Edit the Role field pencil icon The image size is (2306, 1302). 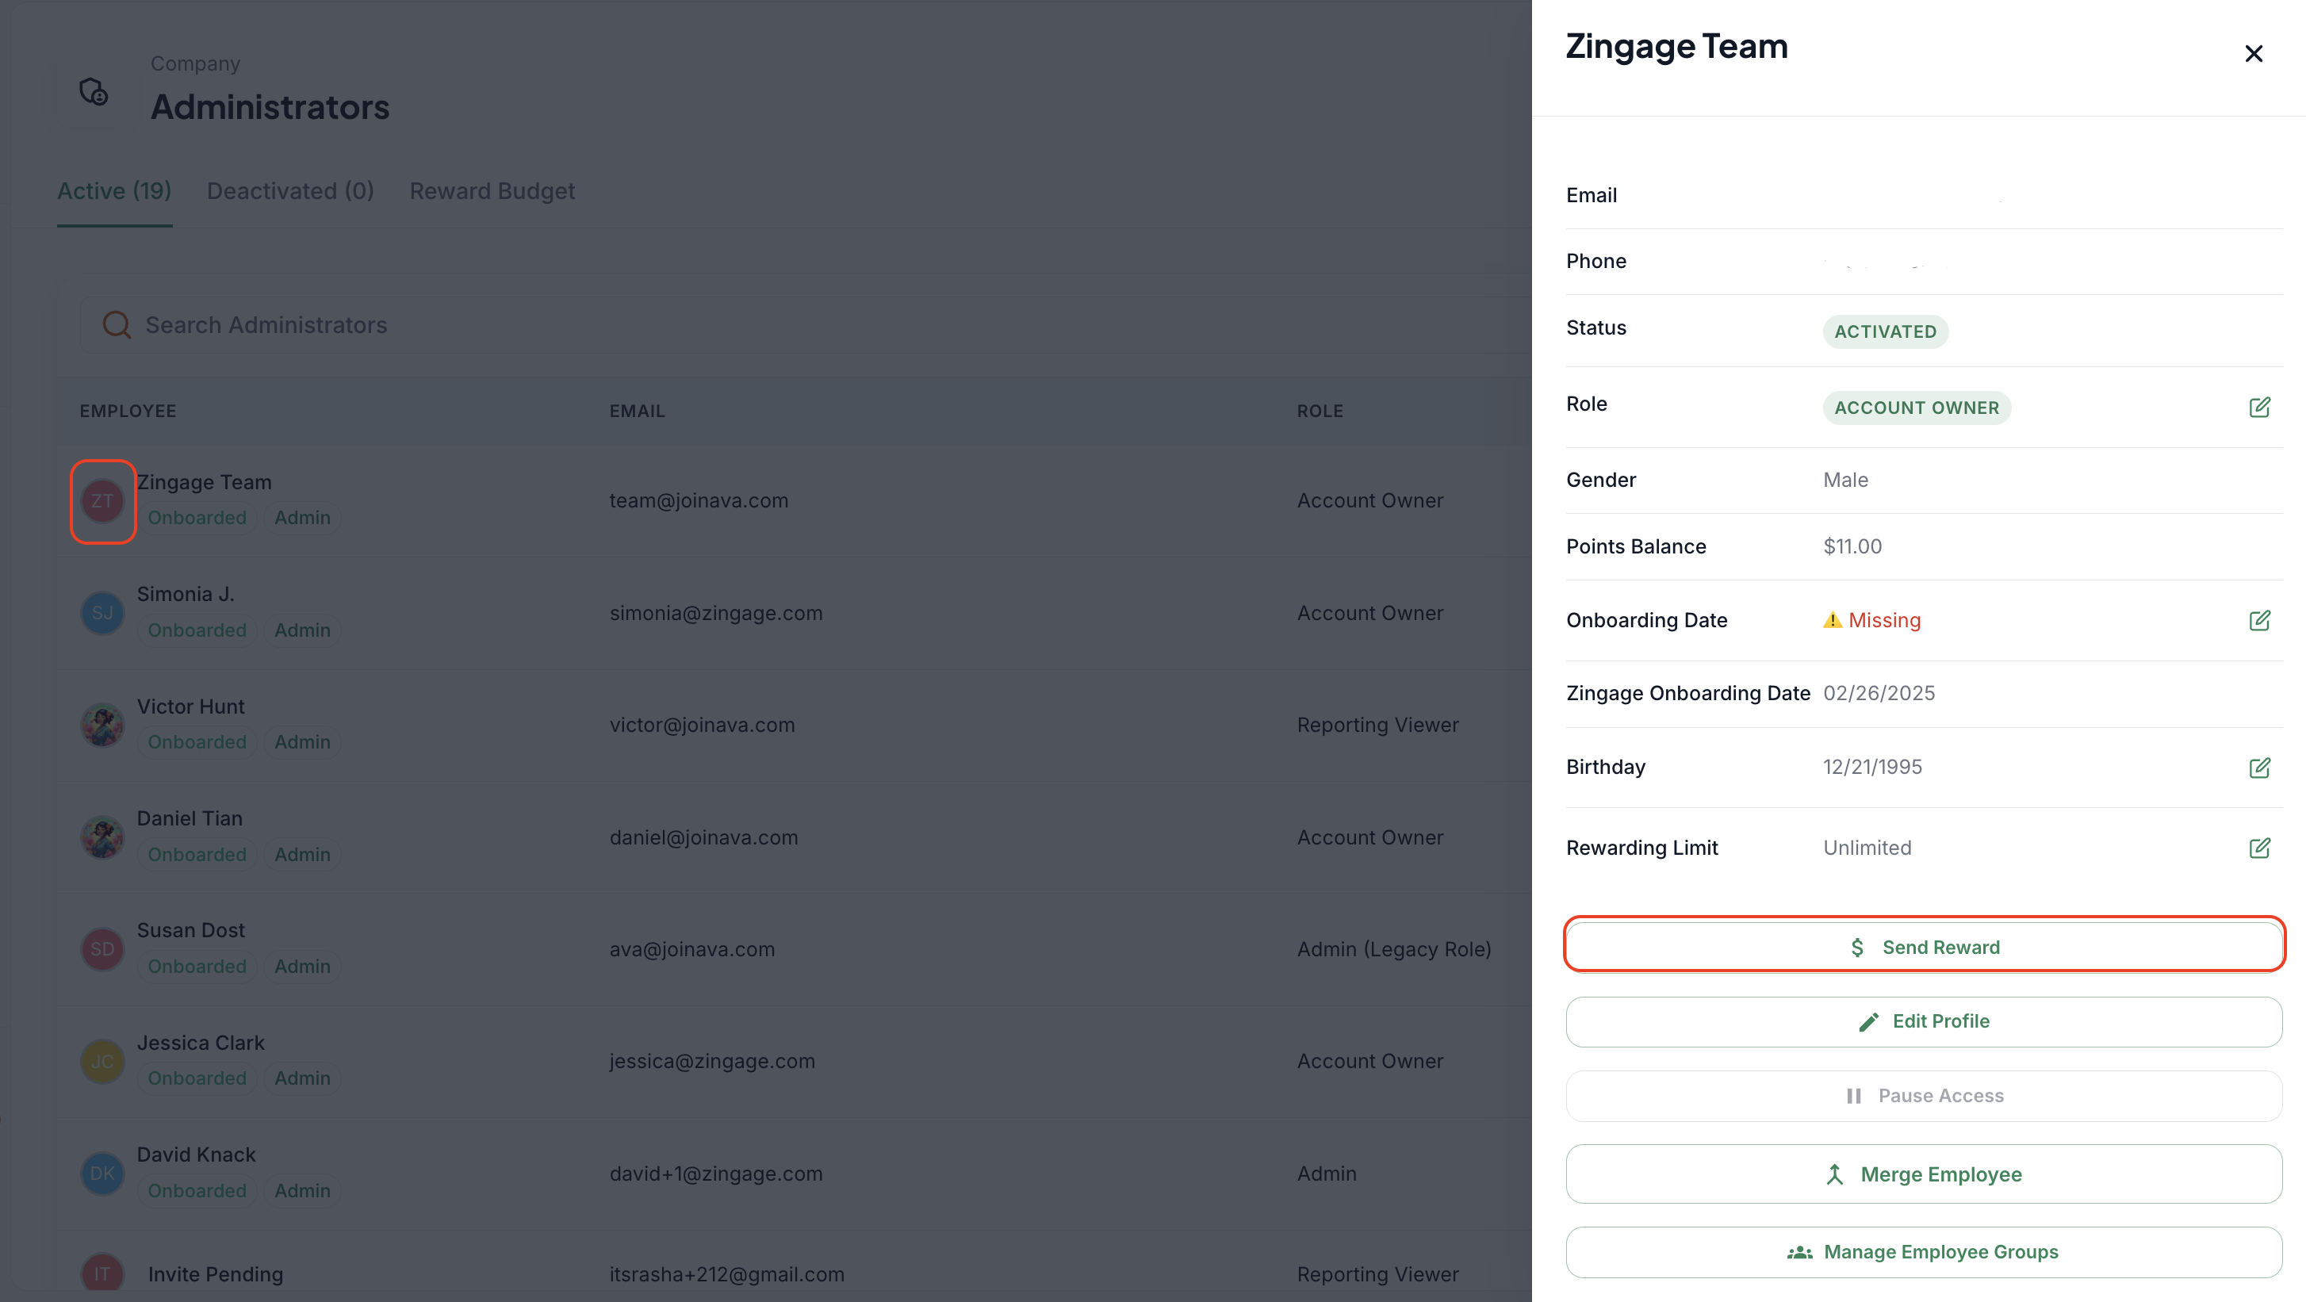[x=2258, y=407]
